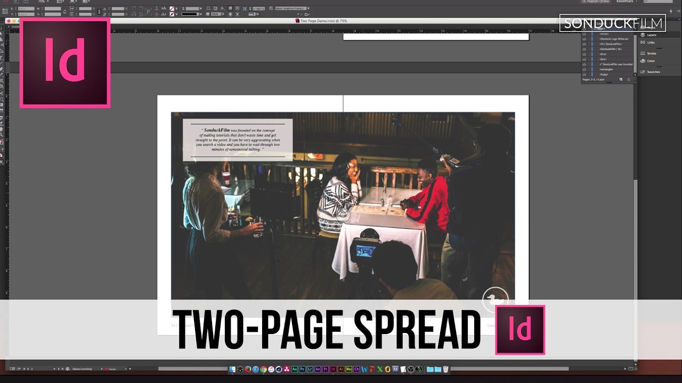Hide the <rectangle> object
The height and width of the screenshot is (383, 682).
tap(584, 70)
